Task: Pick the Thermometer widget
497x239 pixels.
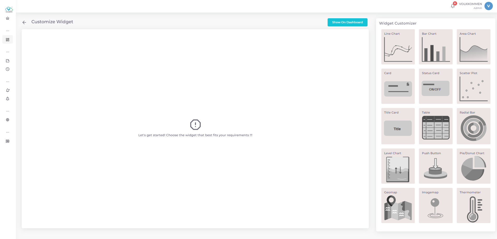Action: (x=473, y=206)
